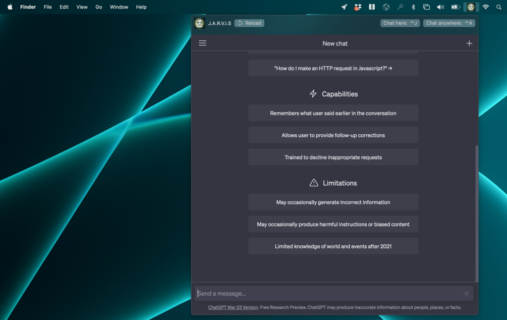Open Spotlight search icon
507x320 pixels.
pos(498,7)
